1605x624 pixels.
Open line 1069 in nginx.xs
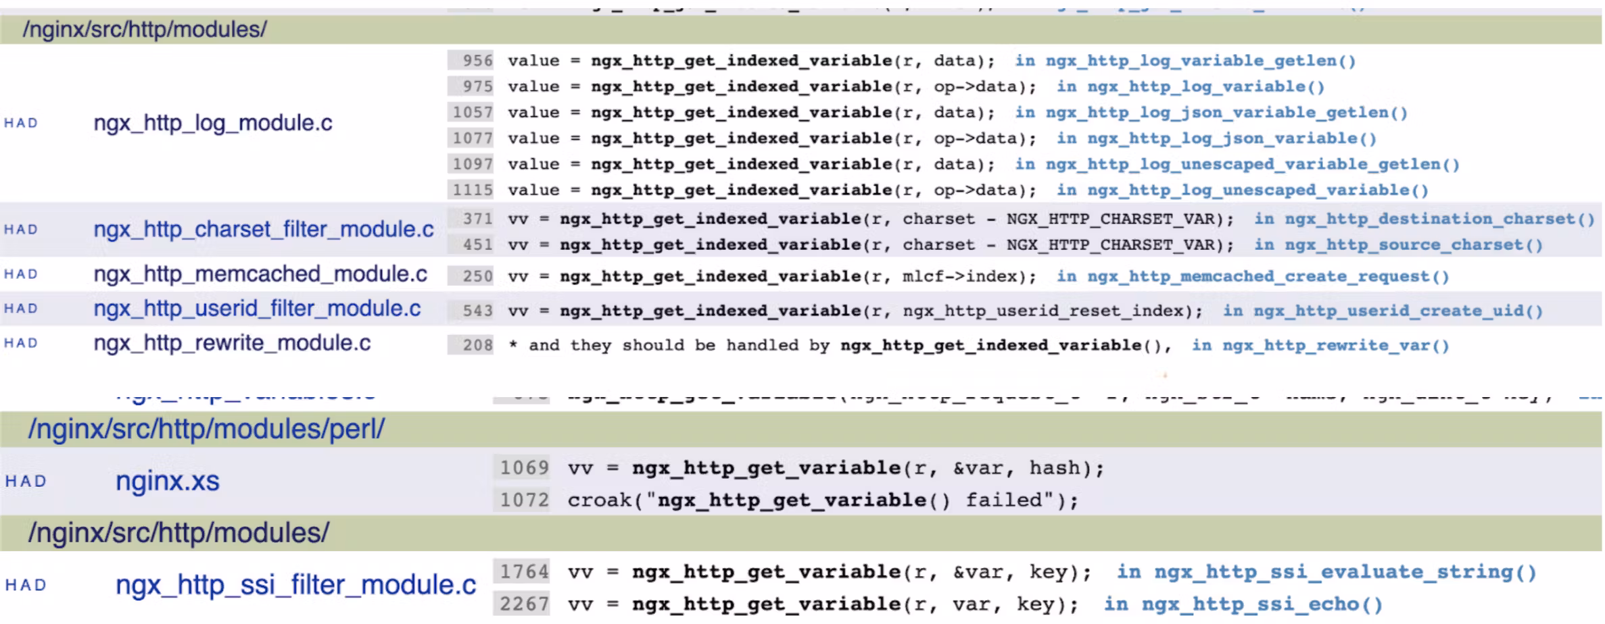click(524, 467)
